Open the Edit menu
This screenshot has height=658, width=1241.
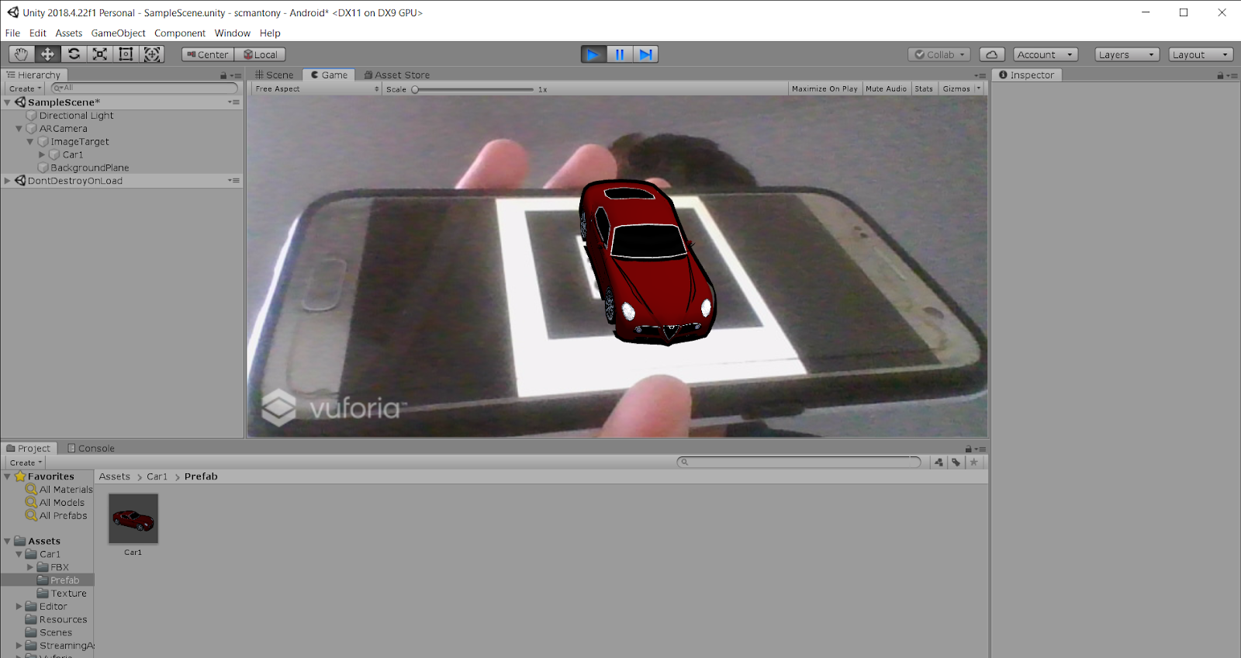[x=38, y=33]
